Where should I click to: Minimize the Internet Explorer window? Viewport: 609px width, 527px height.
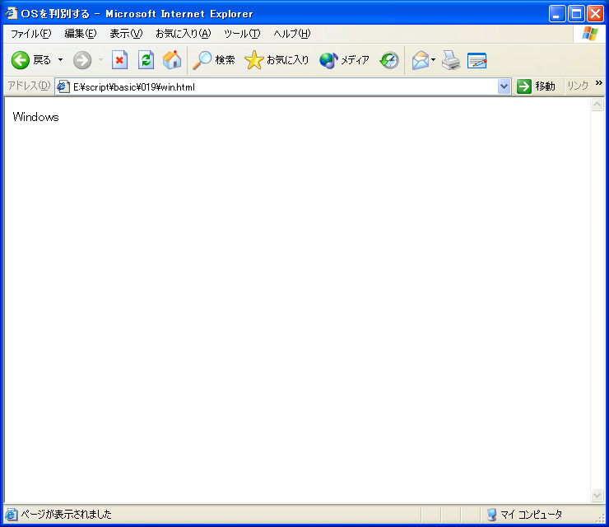(557, 14)
